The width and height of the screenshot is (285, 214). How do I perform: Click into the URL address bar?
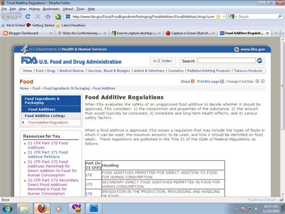(x=143, y=17)
